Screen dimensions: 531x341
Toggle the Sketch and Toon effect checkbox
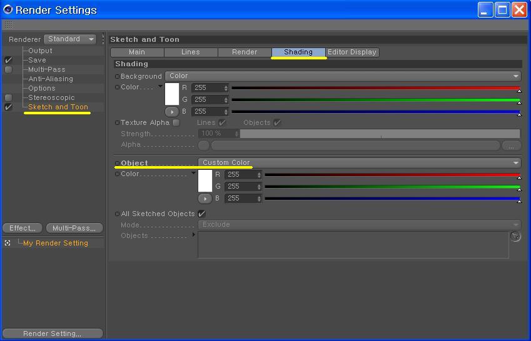tap(8, 107)
